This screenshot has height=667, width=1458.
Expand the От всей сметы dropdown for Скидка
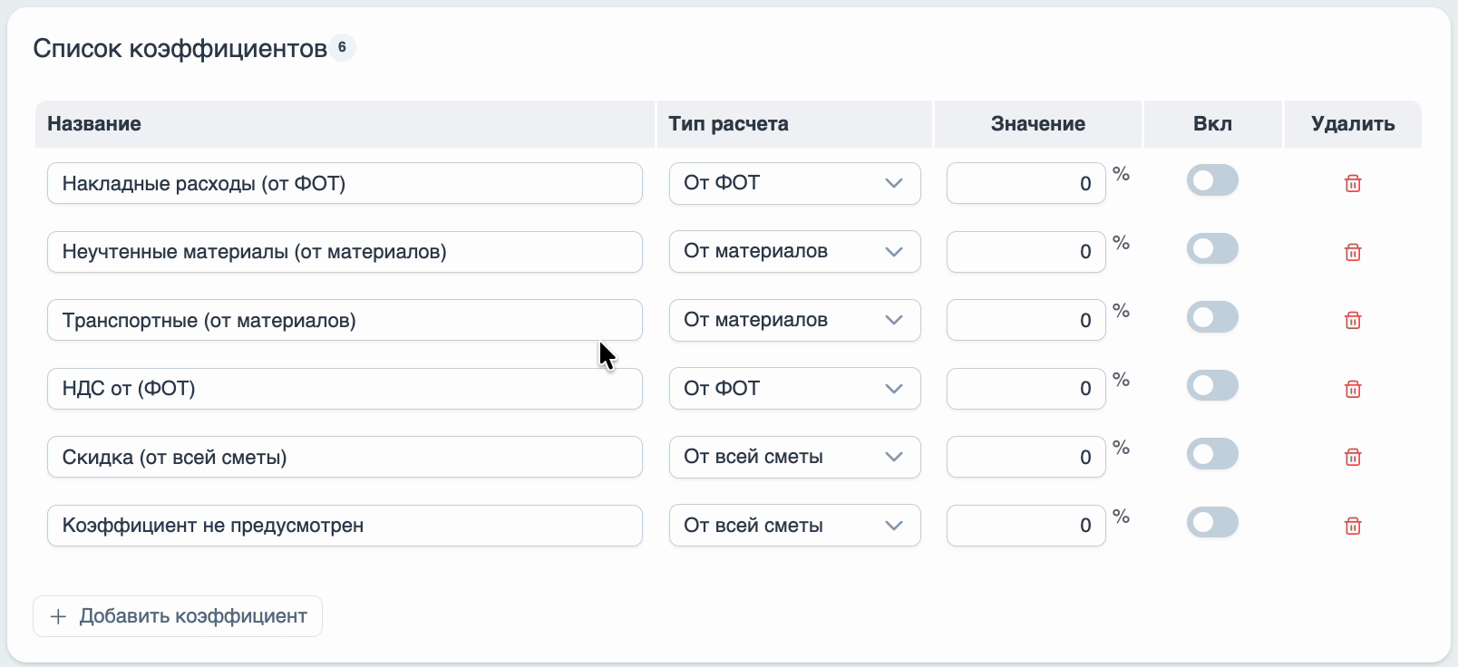(x=795, y=457)
